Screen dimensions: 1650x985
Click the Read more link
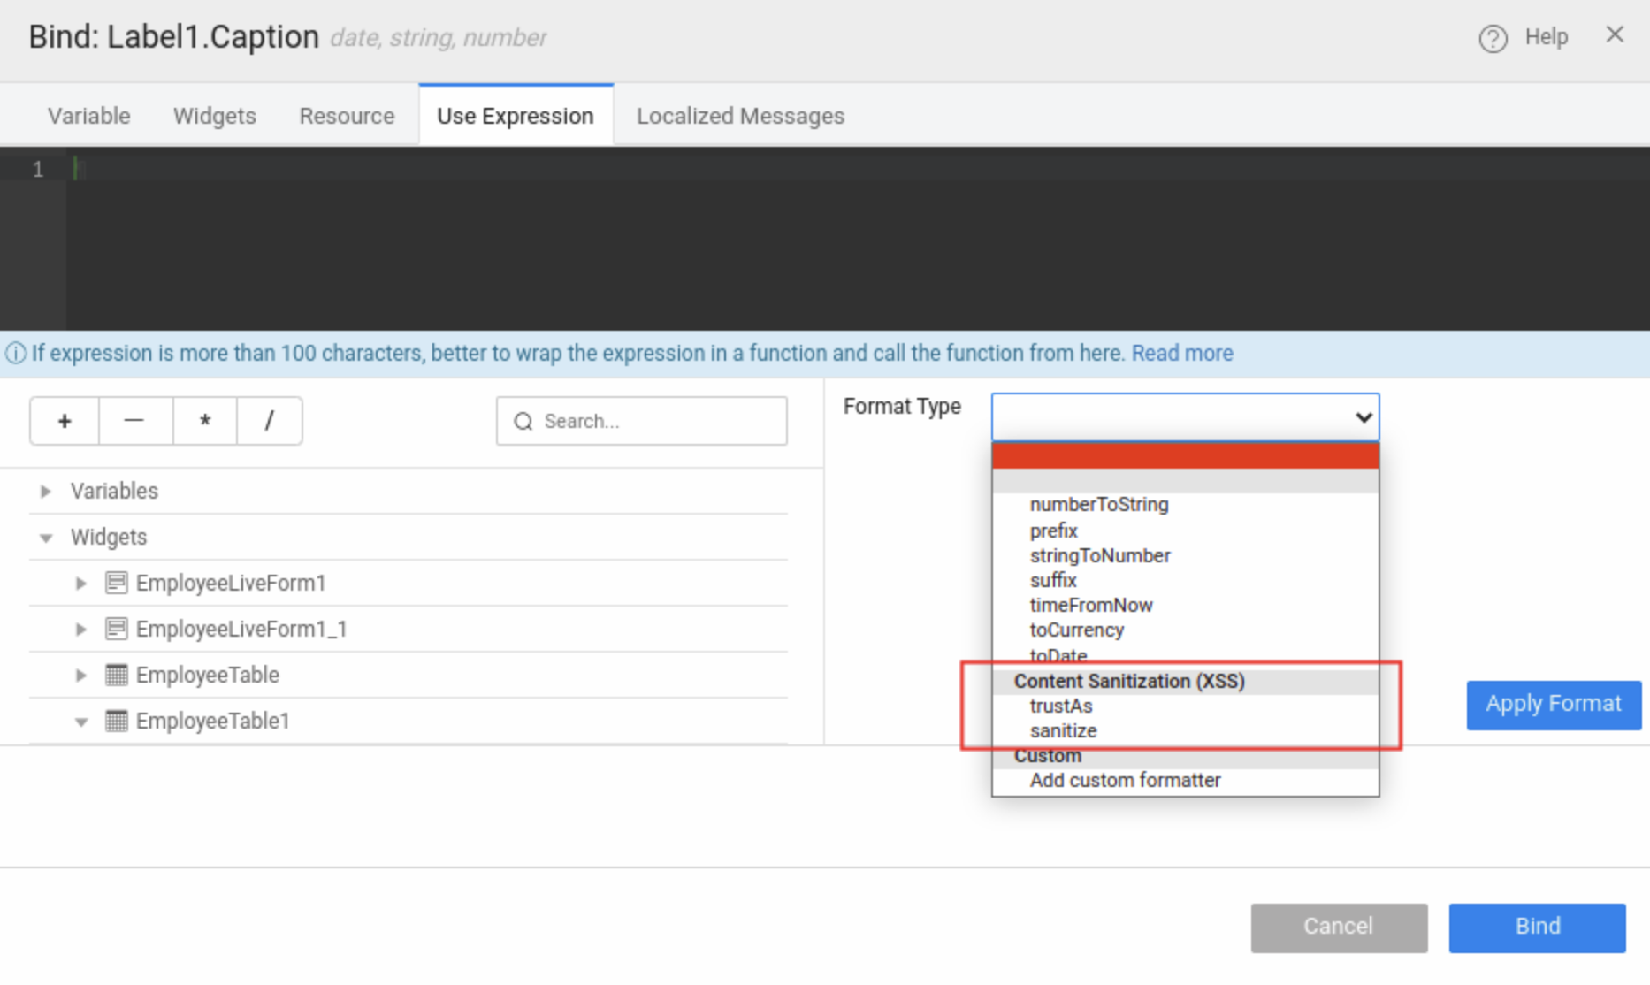[x=1181, y=353]
